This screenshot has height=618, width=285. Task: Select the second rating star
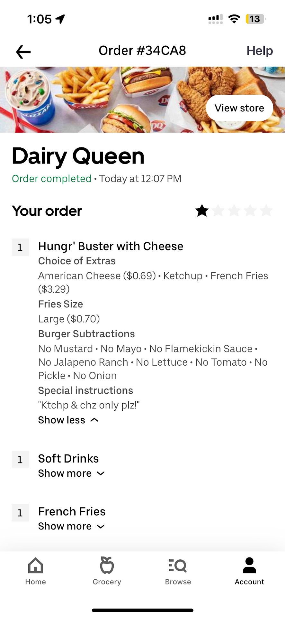pyautogui.click(x=218, y=211)
